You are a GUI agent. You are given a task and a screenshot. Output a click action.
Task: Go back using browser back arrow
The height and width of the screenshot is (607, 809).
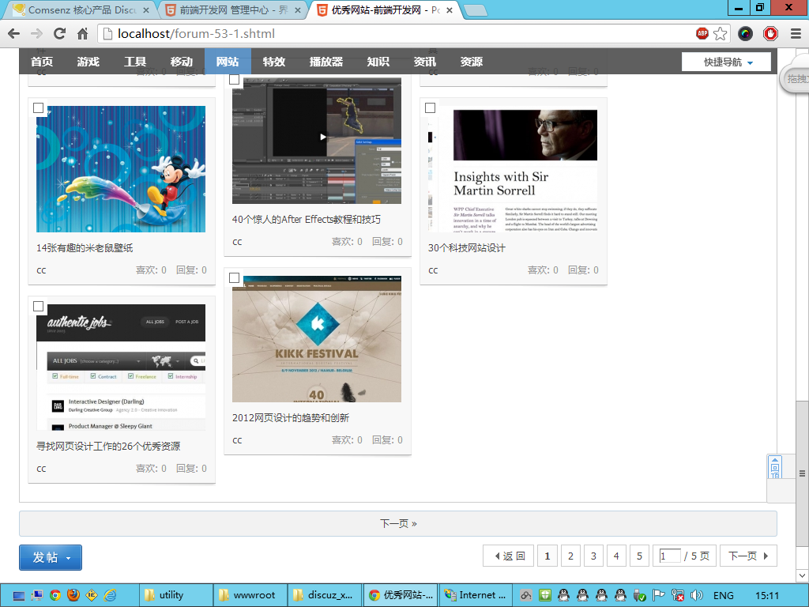[x=14, y=34]
